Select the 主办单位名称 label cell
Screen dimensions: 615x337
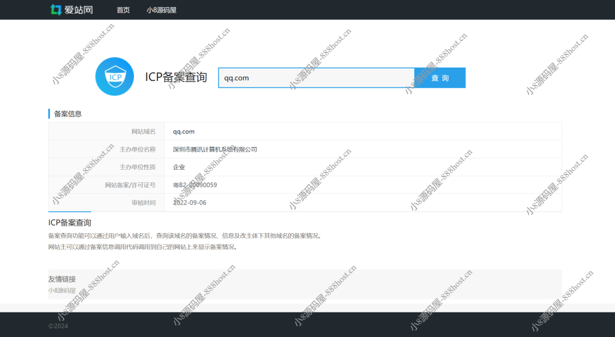106,149
